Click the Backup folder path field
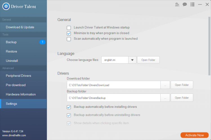211x140 pixels. 114,98
